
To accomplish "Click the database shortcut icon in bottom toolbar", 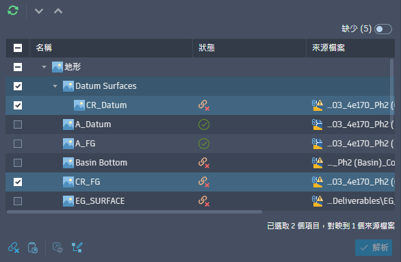I will pyautogui.click(x=33, y=248).
